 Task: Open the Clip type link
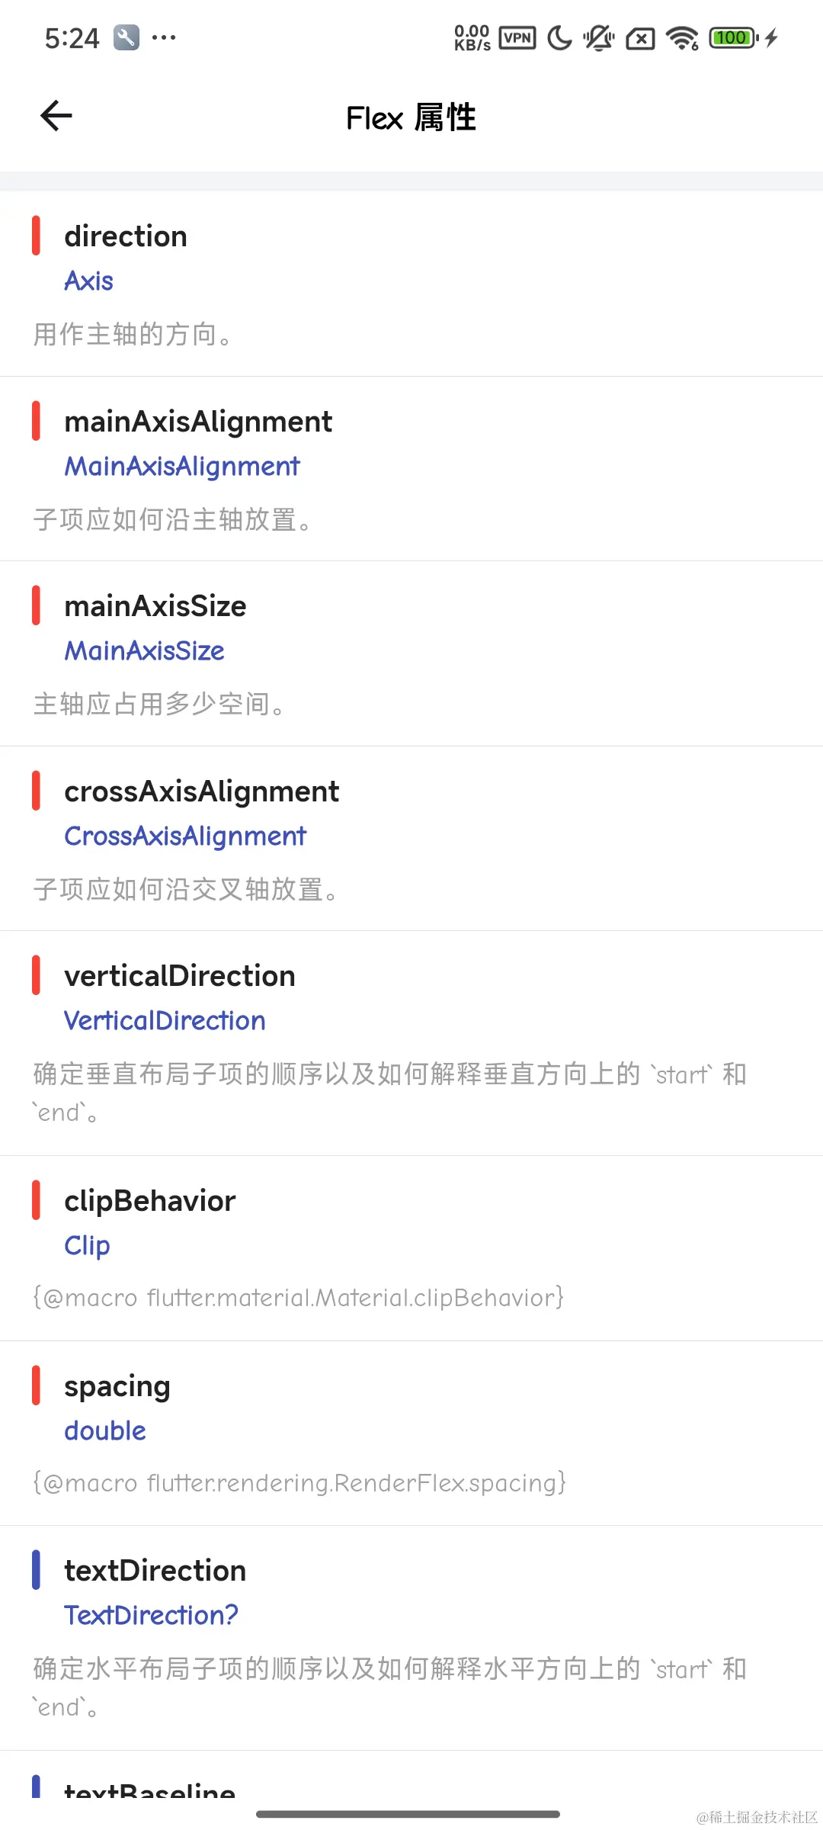pos(87,1245)
